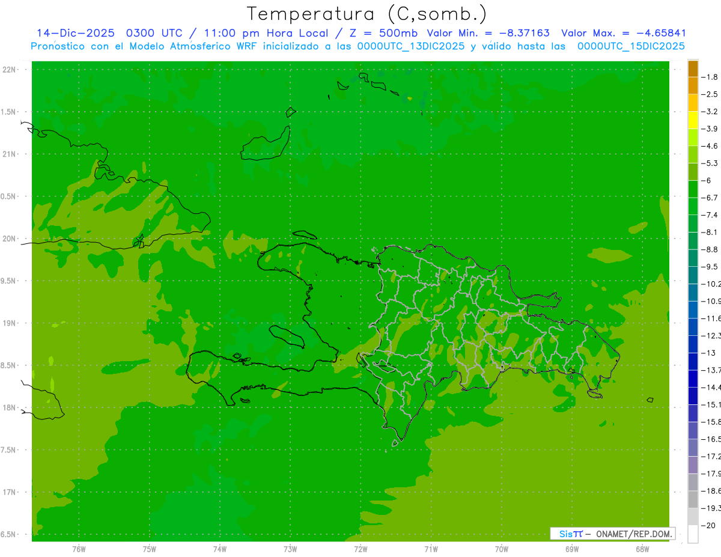721x557 pixels.
Task: Click the 70W longitude label
Action: pos(502,549)
